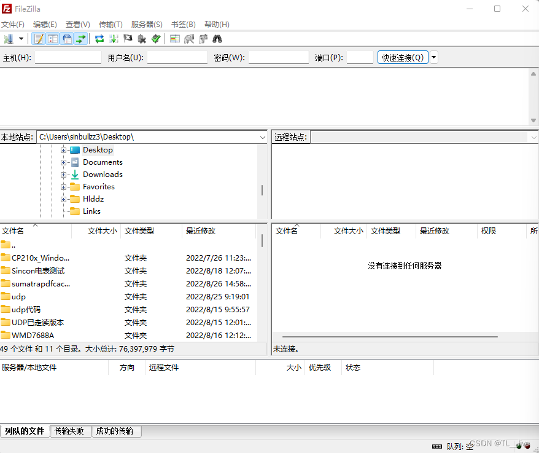Toggle the remote directory tree display
The image size is (539, 453).
(67, 39)
